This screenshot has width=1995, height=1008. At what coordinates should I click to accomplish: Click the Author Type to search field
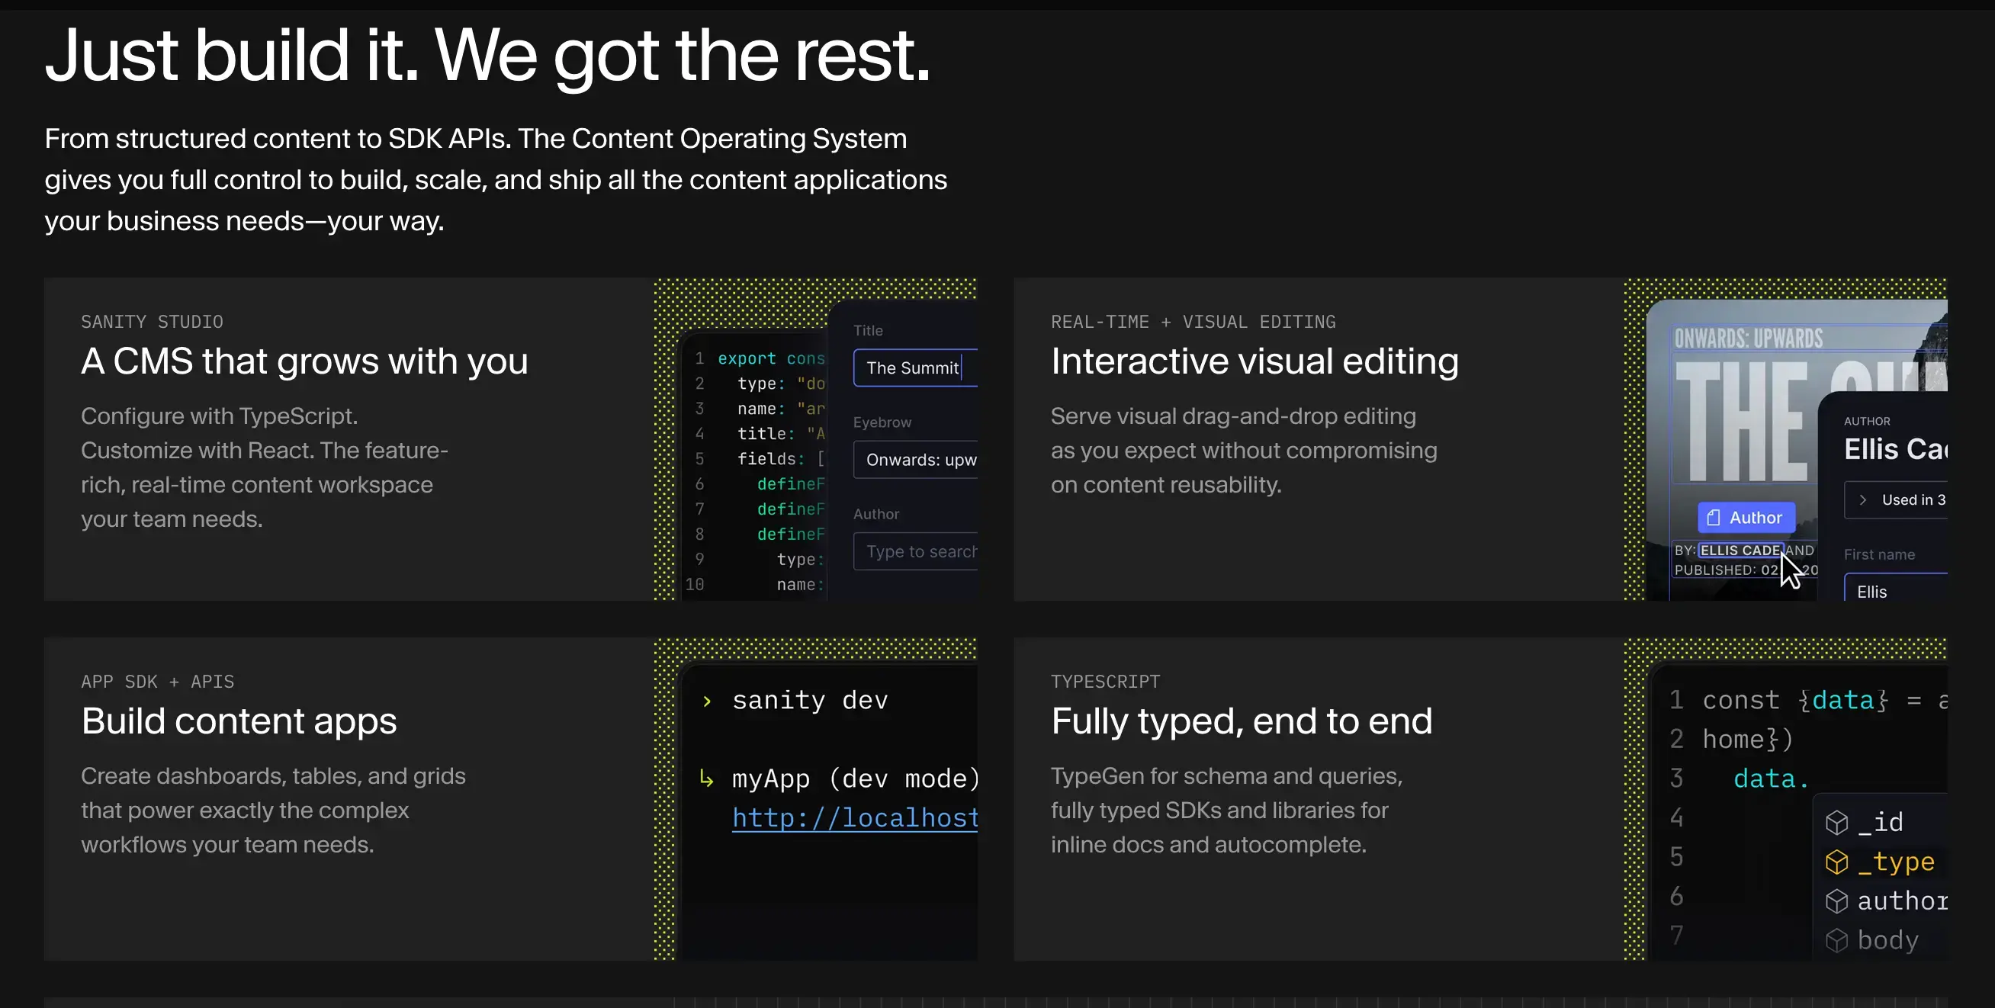click(x=915, y=551)
